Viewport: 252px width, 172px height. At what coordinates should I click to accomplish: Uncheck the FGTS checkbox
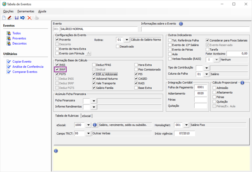click(57, 74)
